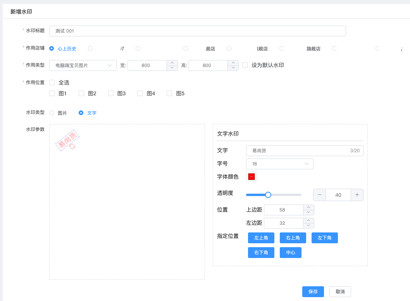Screen dimensions: 410x301
Task: Increase the 左边距 value with up arrow
Action: click(x=308, y=220)
